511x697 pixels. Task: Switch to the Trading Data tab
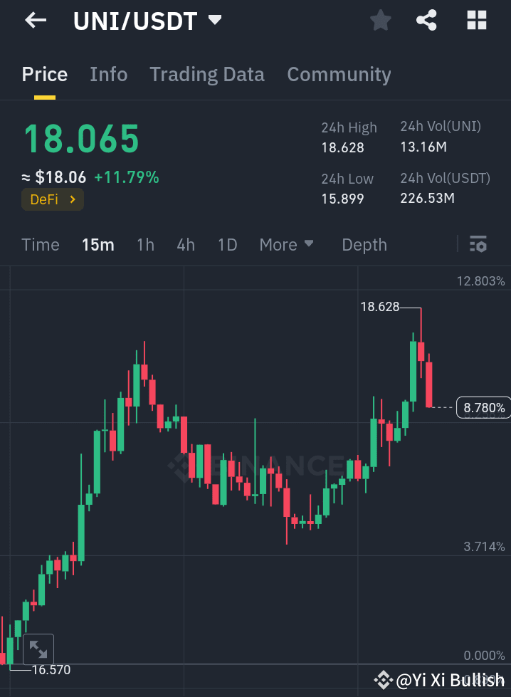pyautogui.click(x=206, y=74)
